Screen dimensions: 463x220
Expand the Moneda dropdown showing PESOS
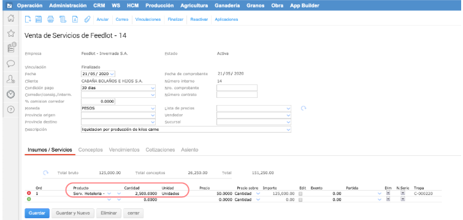point(153,108)
